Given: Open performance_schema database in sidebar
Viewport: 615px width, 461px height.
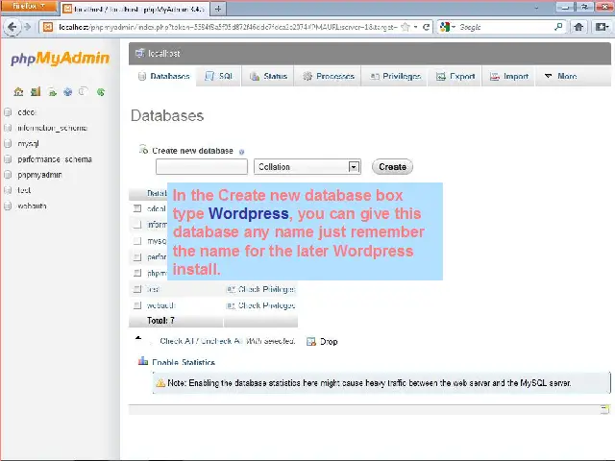Looking at the screenshot, I should pos(55,159).
